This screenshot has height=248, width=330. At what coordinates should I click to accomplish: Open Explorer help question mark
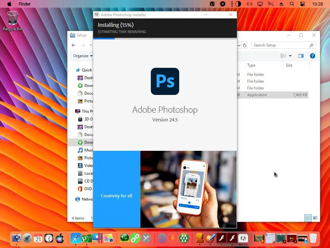click(313, 56)
